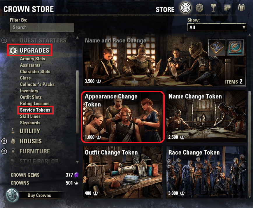Image resolution: width=253 pixels, height=208 pixels.
Task: Expand the Houses category
Action: point(31,141)
